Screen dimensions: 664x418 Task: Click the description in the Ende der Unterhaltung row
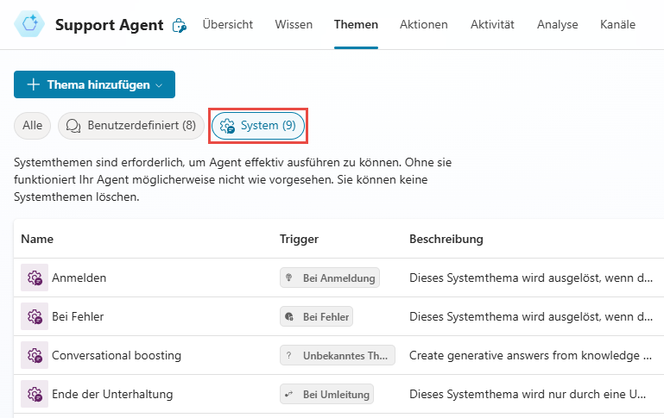(x=528, y=395)
